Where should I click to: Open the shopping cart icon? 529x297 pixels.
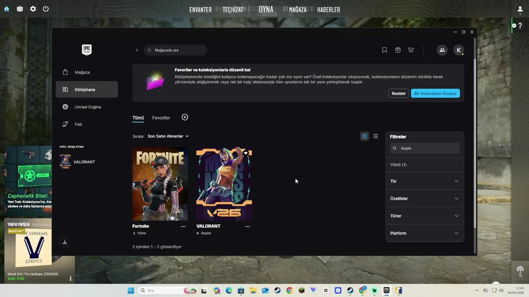[x=411, y=50]
